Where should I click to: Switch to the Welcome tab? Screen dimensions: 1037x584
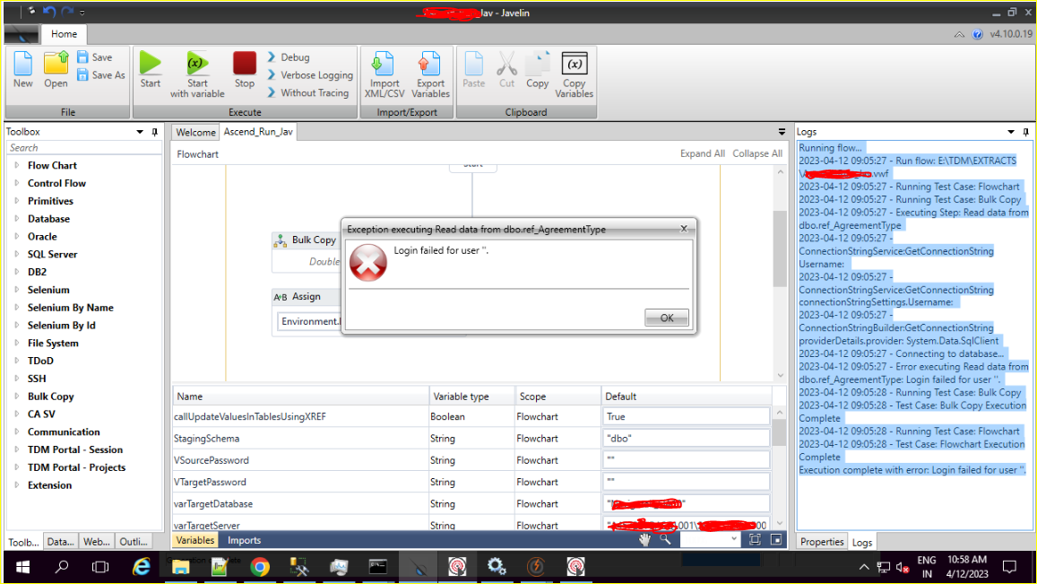pyautogui.click(x=195, y=132)
